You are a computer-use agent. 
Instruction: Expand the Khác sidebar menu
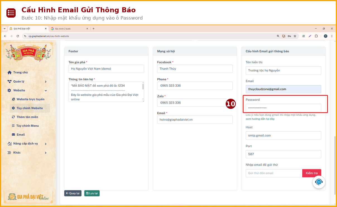point(27,153)
